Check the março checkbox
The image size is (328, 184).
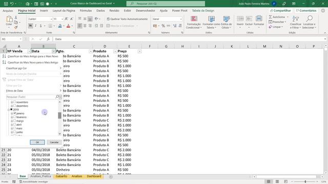(15, 121)
